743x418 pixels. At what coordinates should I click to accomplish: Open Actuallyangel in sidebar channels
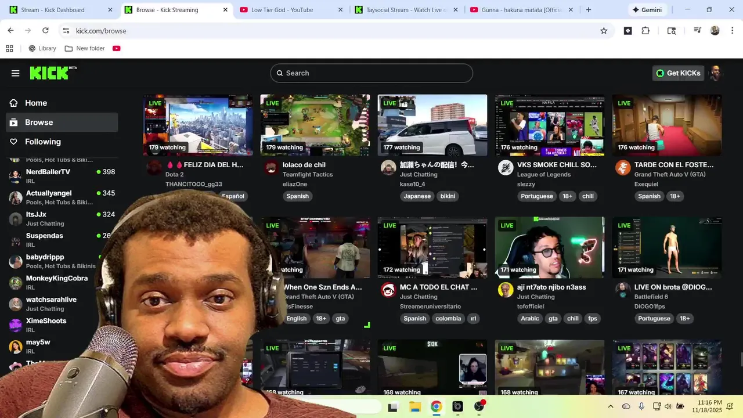(x=62, y=197)
